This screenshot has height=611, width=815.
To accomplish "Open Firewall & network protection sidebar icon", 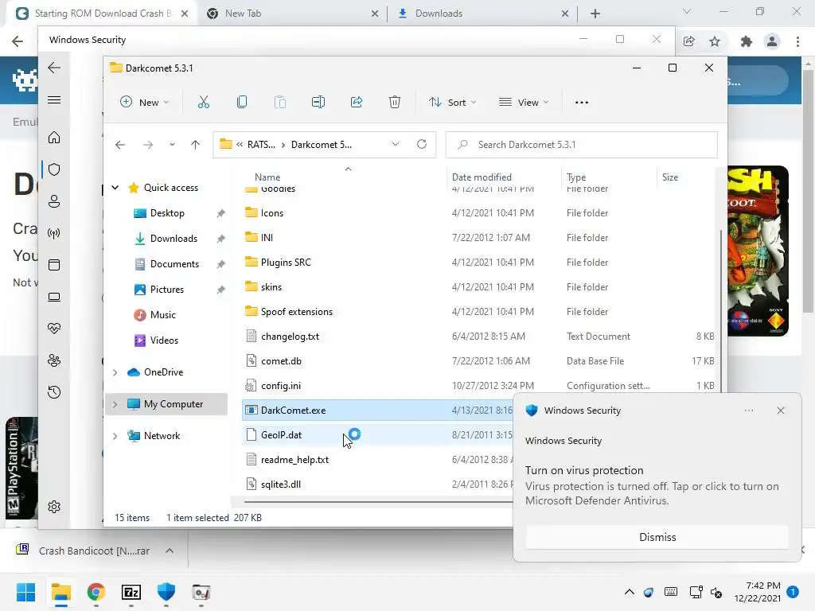I will pos(54,233).
